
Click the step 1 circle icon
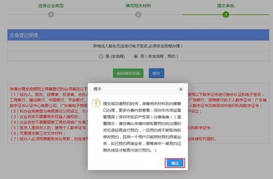pos(51,15)
